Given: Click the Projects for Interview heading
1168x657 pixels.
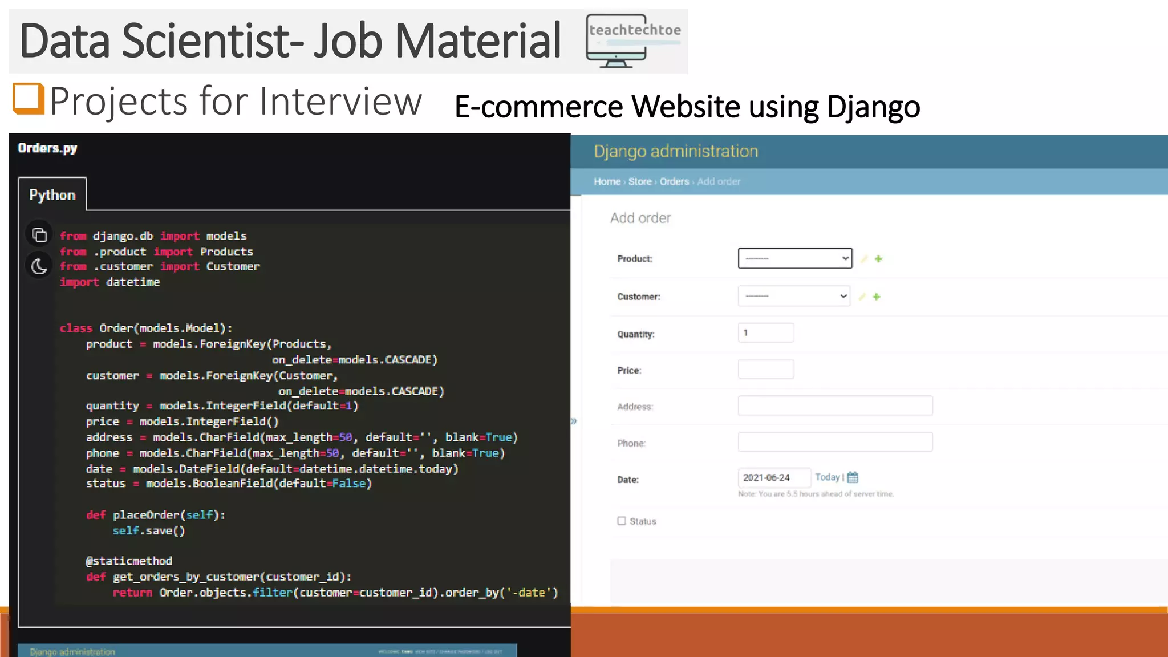Looking at the screenshot, I should 236,101.
